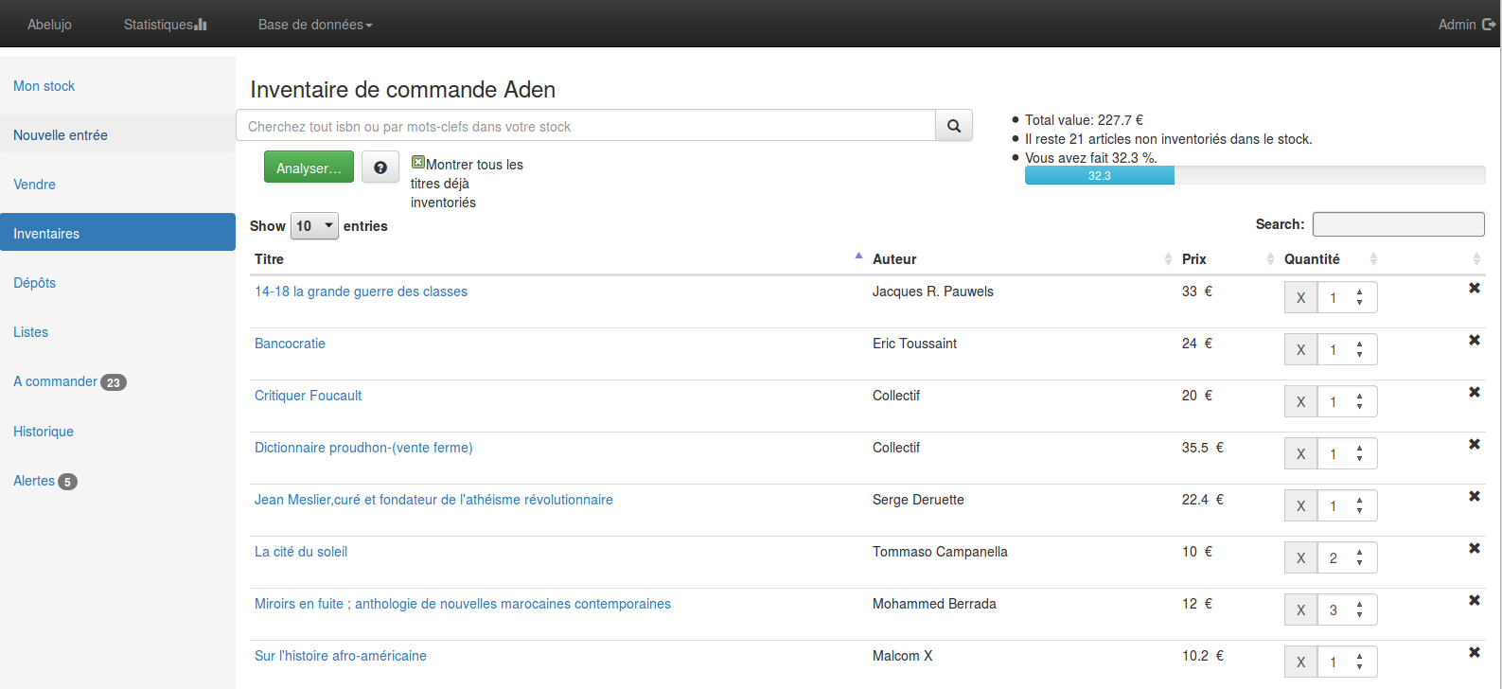This screenshot has width=1502, height=689.
Task: Remove the Sur l'histoire afro-américaine row via cross icon
Action: (x=1474, y=652)
